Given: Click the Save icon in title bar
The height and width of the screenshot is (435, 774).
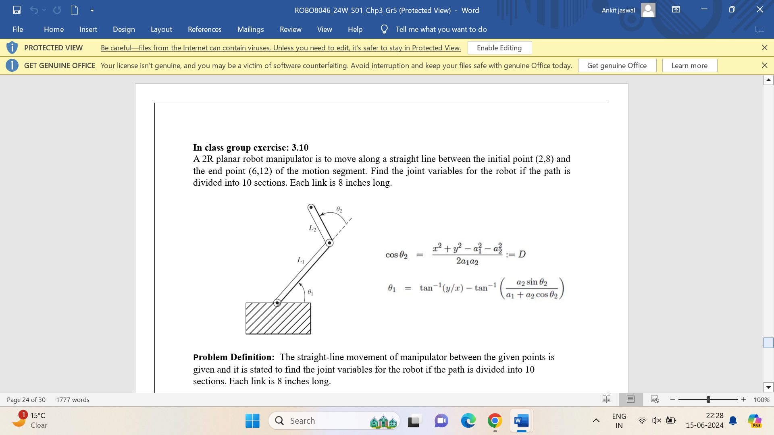Looking at the screenshot, I should pyautogui.click(x=17, y=10).
